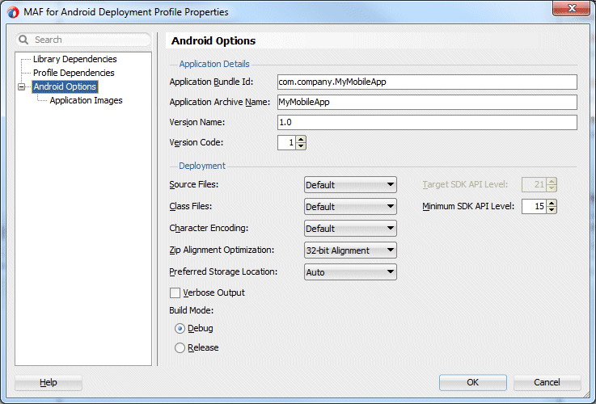Click the Minimum SDK API Level label
Viewport: 596px width, 404px height.
click(468, 207)
